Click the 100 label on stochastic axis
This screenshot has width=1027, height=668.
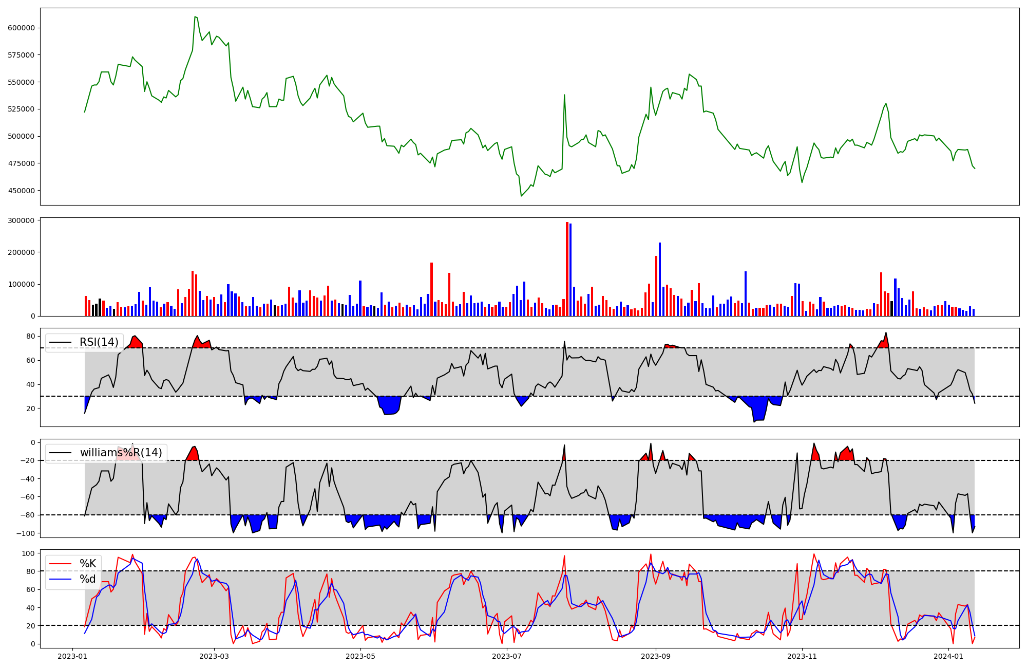coord(29,553)
